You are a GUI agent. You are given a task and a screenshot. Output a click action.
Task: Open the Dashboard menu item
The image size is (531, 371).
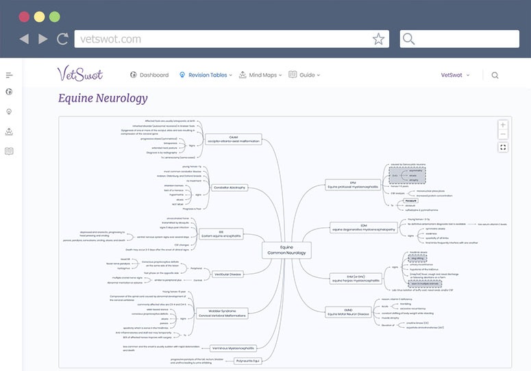pos(149,75)
